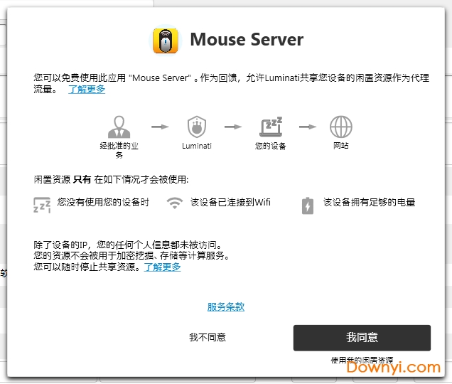The width and height of the screenshot is (452, 384).
Task: Click the Mouse Server app icon
Action: (x=165, y=41)
